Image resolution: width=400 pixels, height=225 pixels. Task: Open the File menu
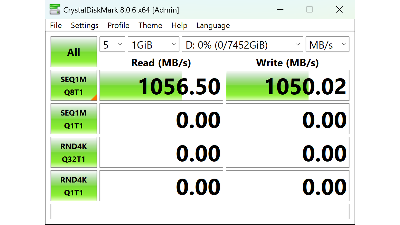(56, 26)
